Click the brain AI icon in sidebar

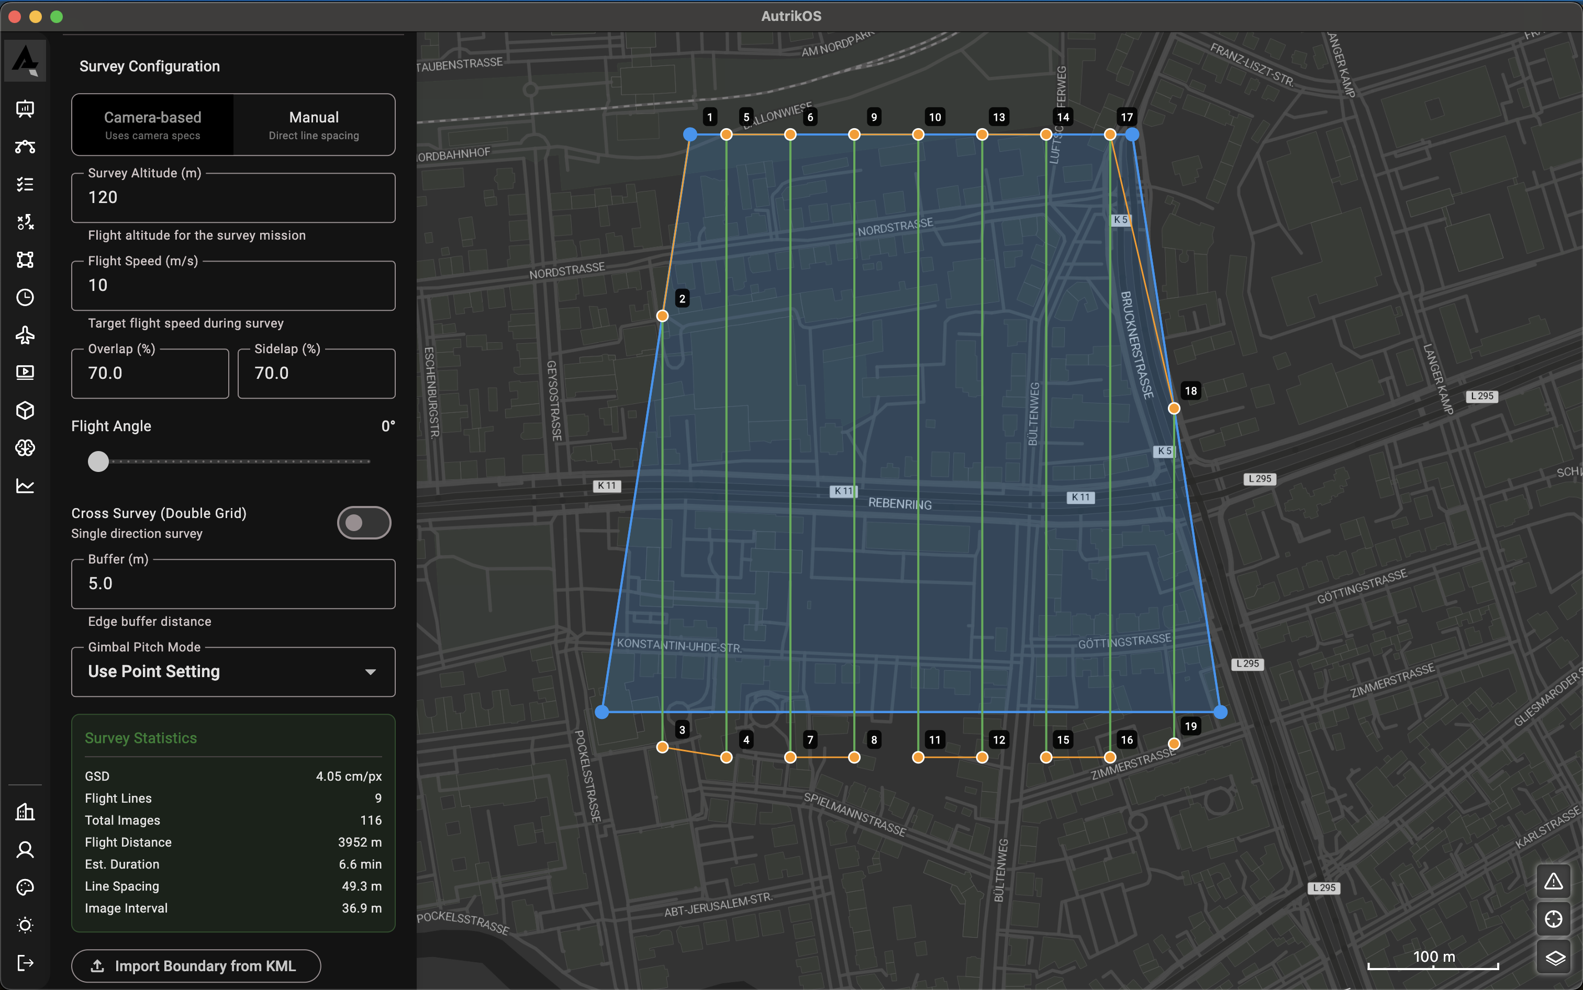point(25,448)
